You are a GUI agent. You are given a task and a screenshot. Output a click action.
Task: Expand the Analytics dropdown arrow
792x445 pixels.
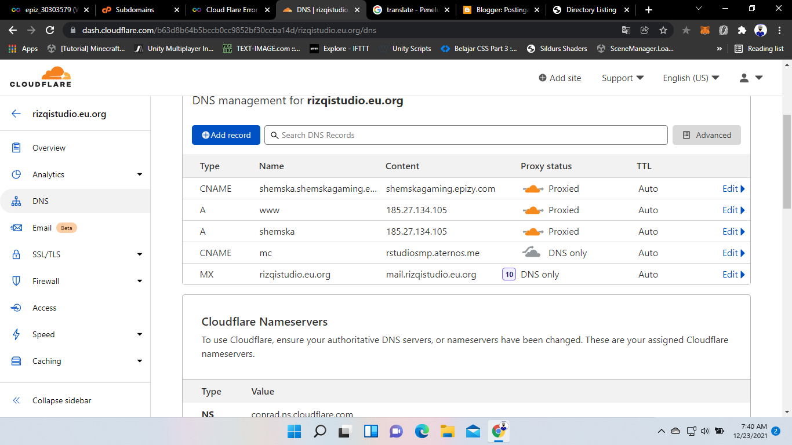[140, 174]
